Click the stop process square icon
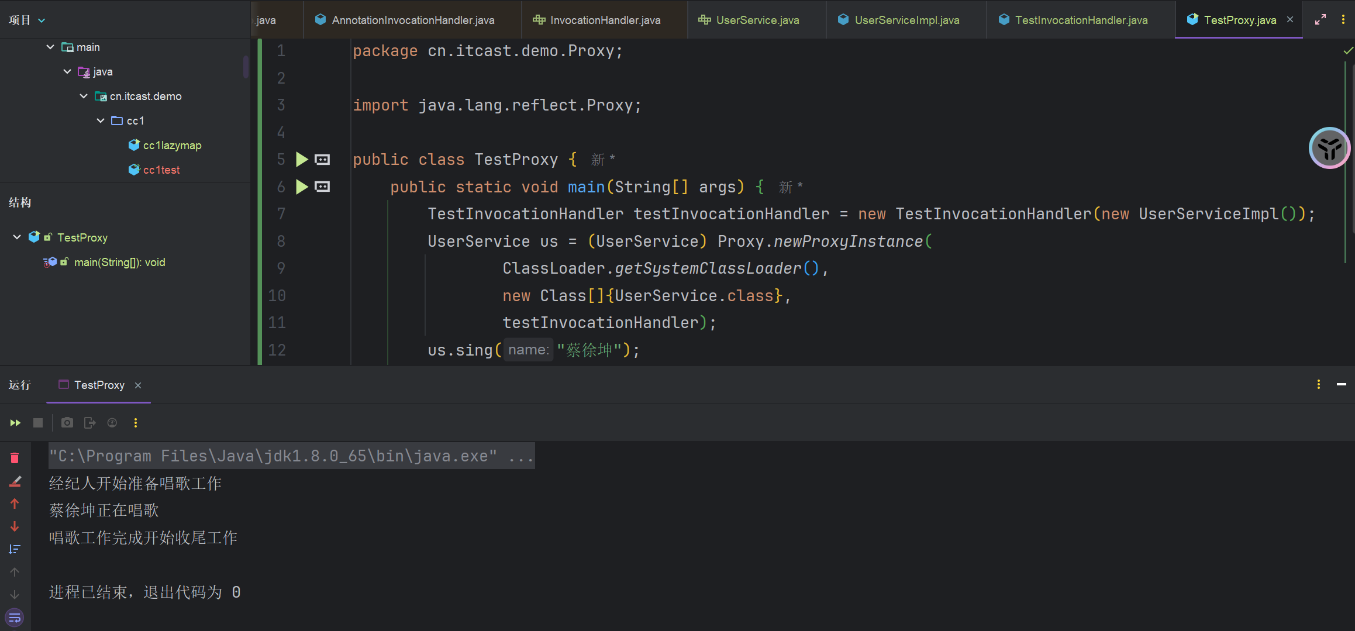 pyautogui.click(x=38, y=423)
